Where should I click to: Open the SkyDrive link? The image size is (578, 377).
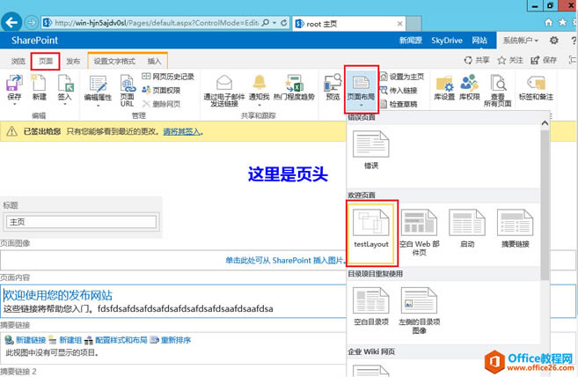447,41
